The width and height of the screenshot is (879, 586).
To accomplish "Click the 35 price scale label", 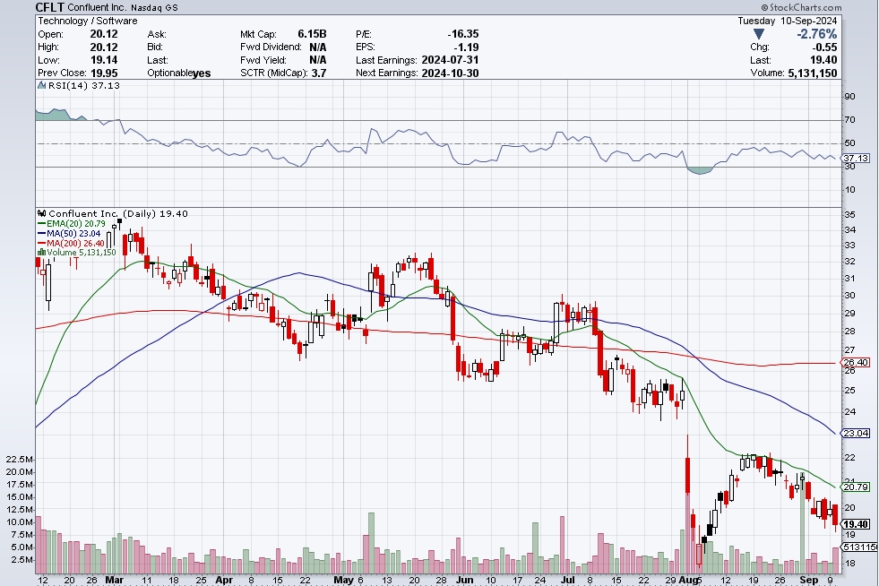I will point(849,215).
